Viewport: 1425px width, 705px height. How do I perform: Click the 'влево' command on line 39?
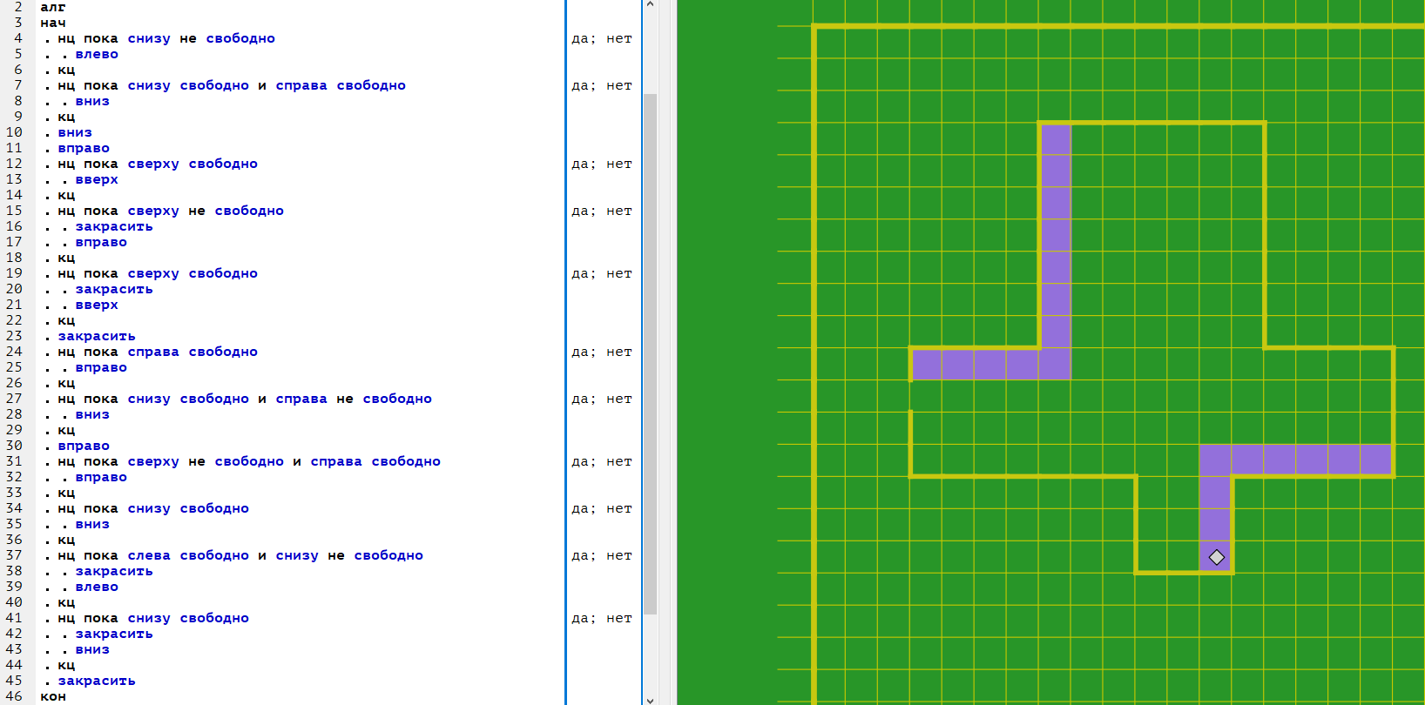pos(97,587)
